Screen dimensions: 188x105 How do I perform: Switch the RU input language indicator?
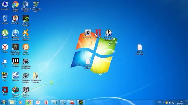coord(160,102)
